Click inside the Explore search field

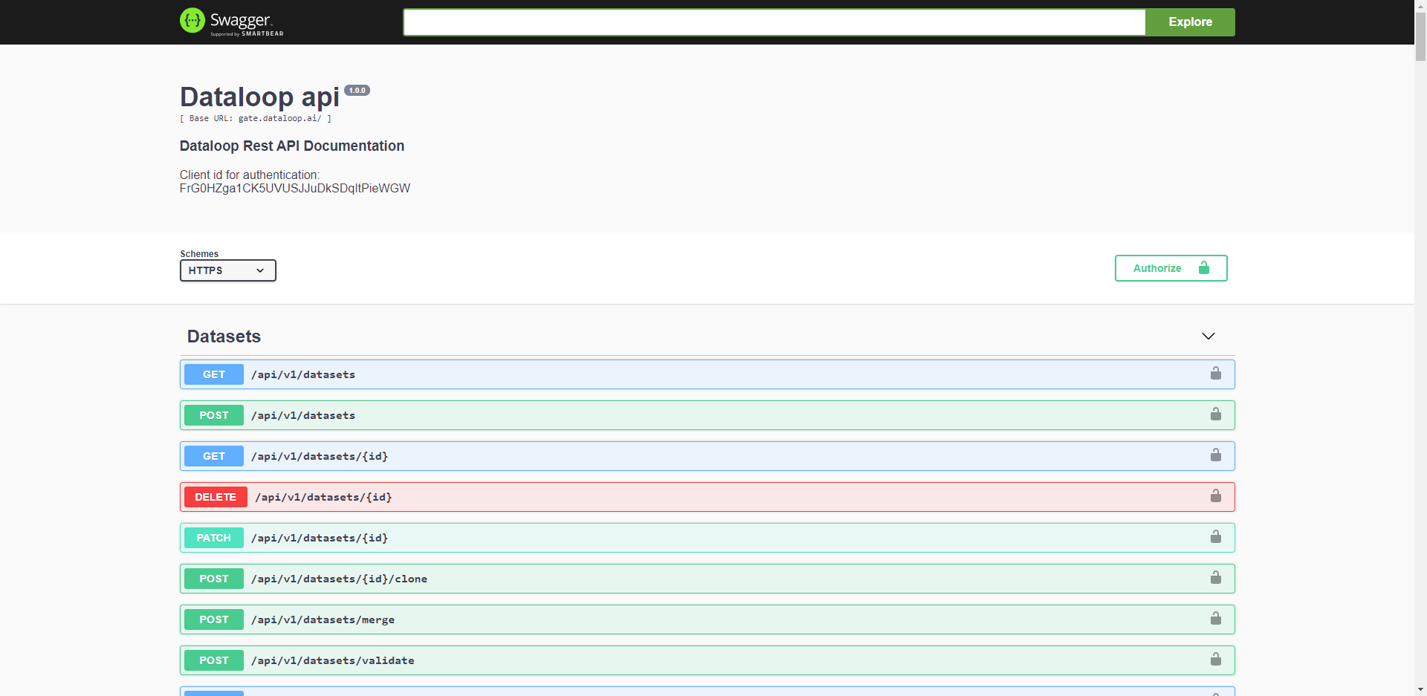[x=773, y=22]
